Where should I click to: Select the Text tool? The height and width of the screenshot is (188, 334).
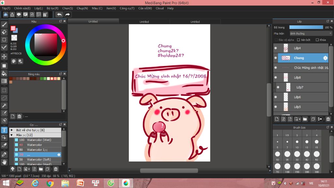[4, 130]
